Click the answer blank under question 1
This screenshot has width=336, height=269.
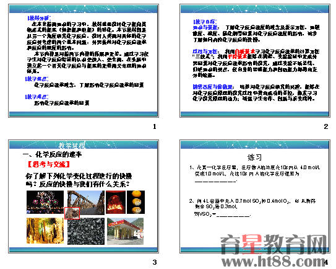(x=216, y=182)
